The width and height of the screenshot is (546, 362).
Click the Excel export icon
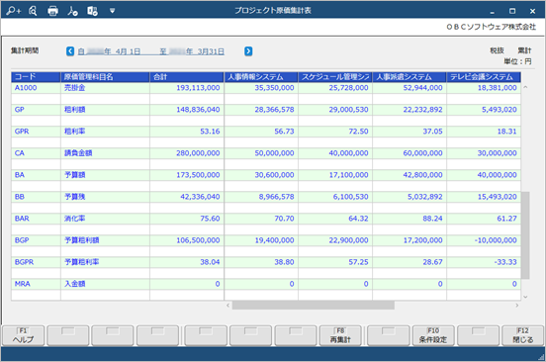coord(92,11)
